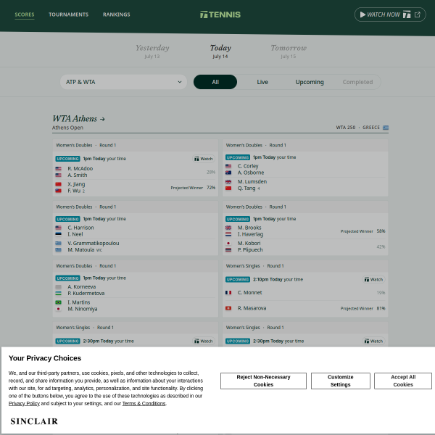Filter matches by Upcoming
Viewport: 435px width, 435px height.
310,82
